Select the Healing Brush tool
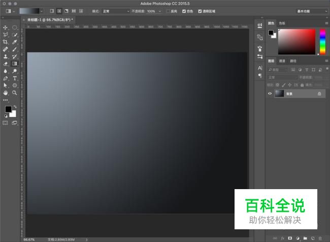The width and height of the screenshot is (330, 242). [6, 49]
